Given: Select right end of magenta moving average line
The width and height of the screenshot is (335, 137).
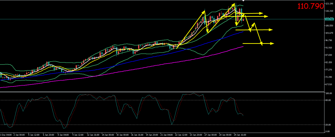Looking at the screenshot, I should coord(243,47).
